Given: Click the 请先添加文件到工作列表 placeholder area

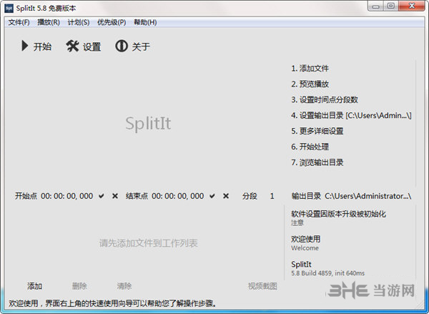Looking at the screenshot, I should point(148,243).
